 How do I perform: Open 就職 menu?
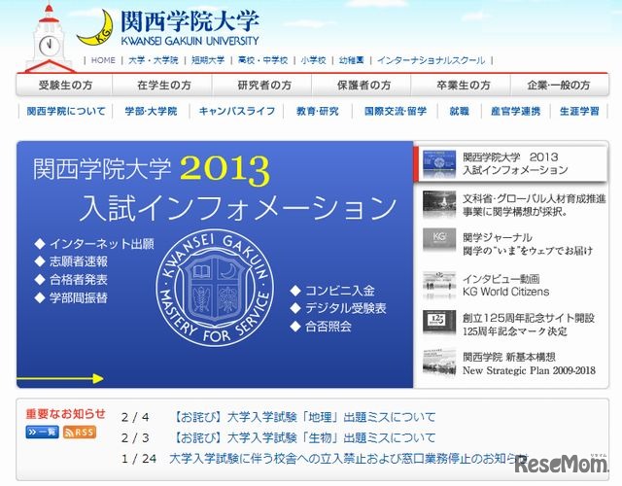tap(459, 111)
